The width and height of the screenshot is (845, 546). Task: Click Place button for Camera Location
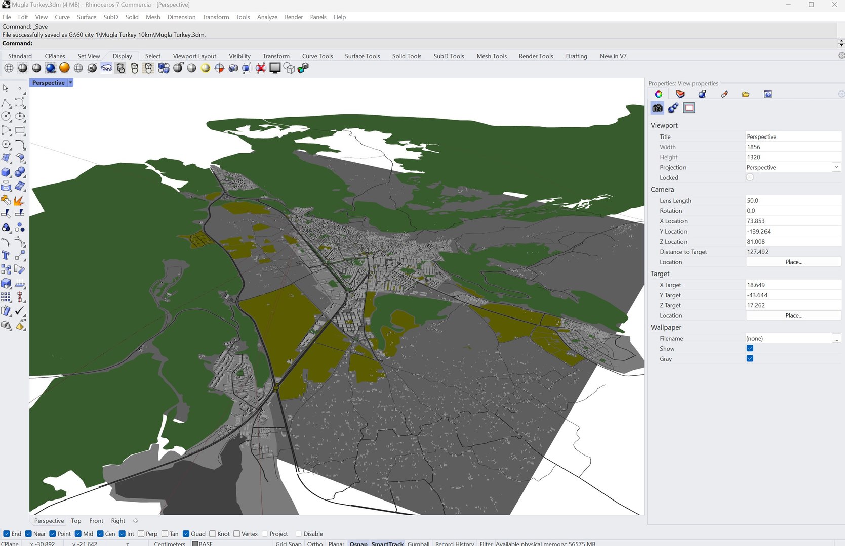(x=793, y=262)
